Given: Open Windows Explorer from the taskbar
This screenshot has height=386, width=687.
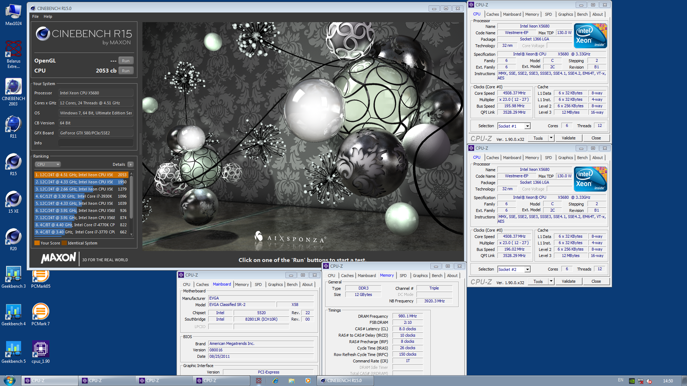Looking at the screenshot, I should tap(292, 381).
